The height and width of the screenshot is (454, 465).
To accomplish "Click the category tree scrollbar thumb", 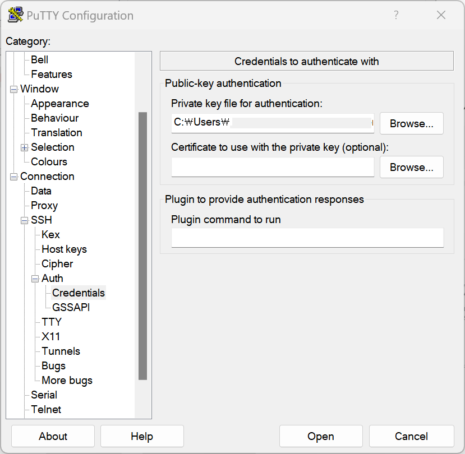I will pyautogui.click(x=142, y=246).
